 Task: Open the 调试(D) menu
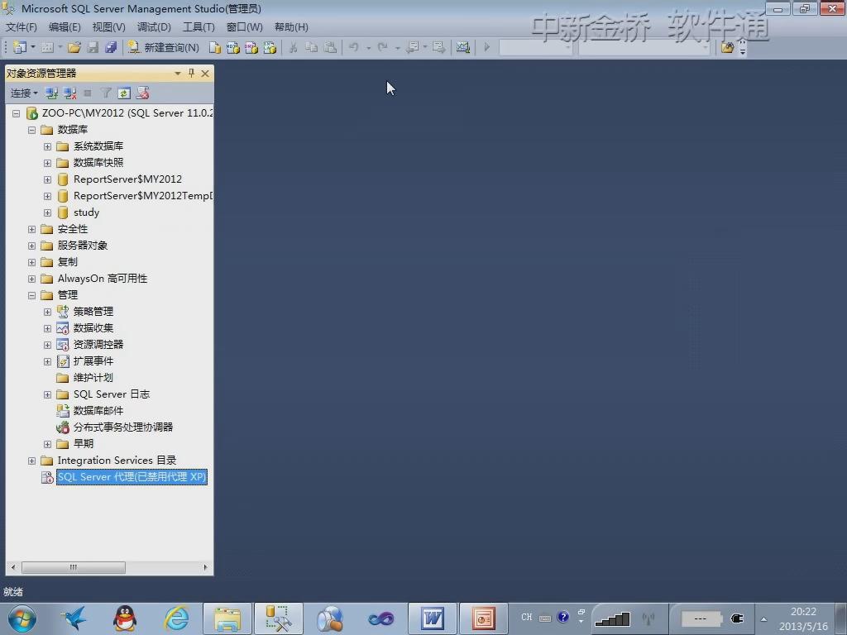click(153, 27)
